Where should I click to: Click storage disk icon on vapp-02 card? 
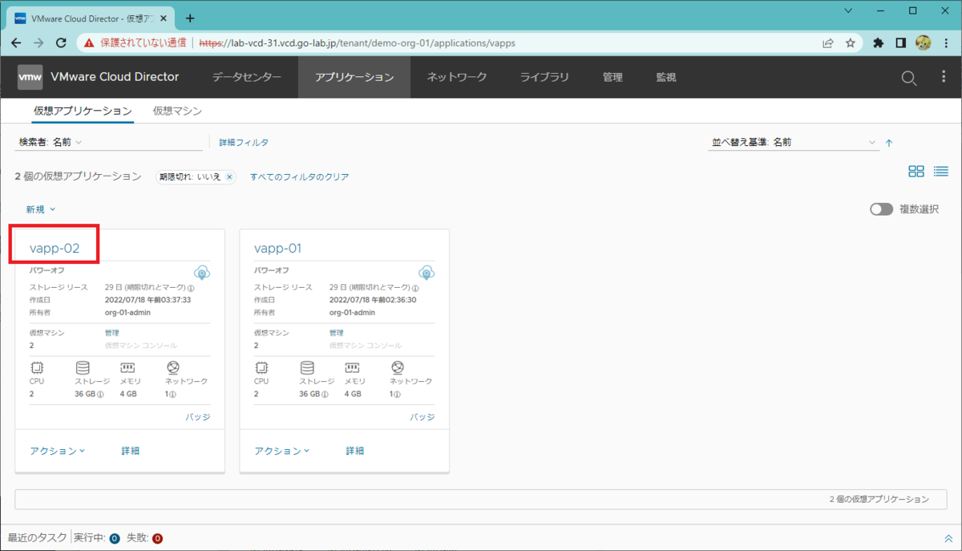[82, 367]
